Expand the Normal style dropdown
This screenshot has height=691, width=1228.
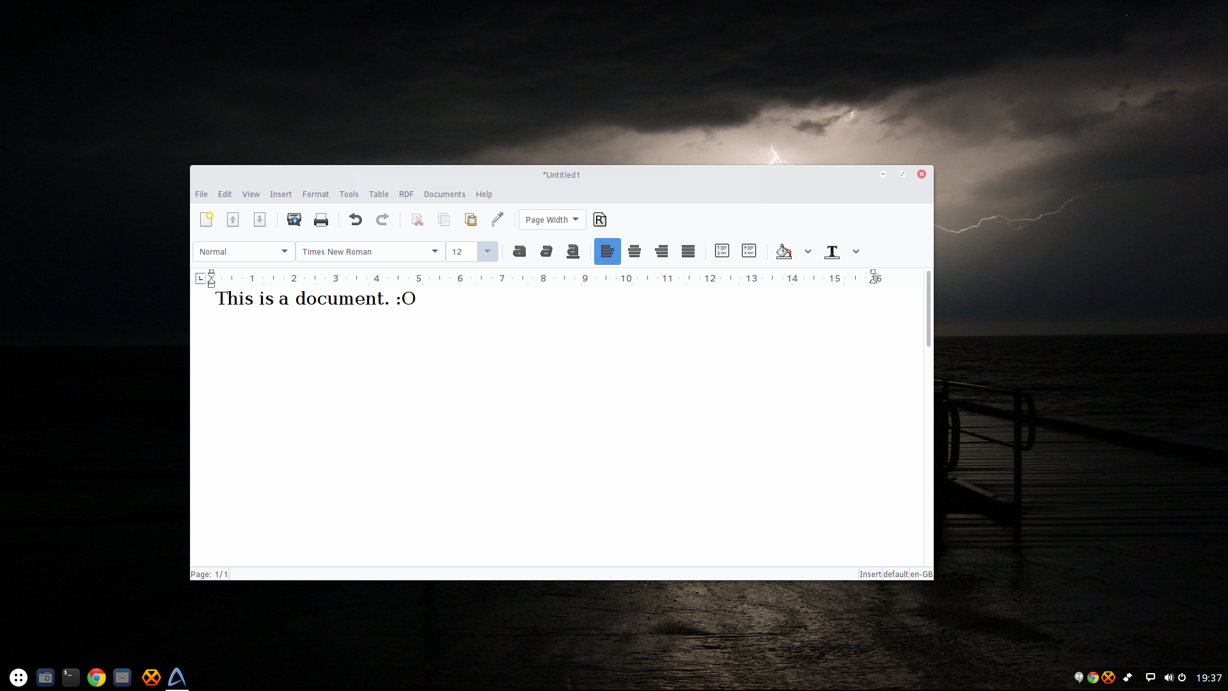(285, 251)
